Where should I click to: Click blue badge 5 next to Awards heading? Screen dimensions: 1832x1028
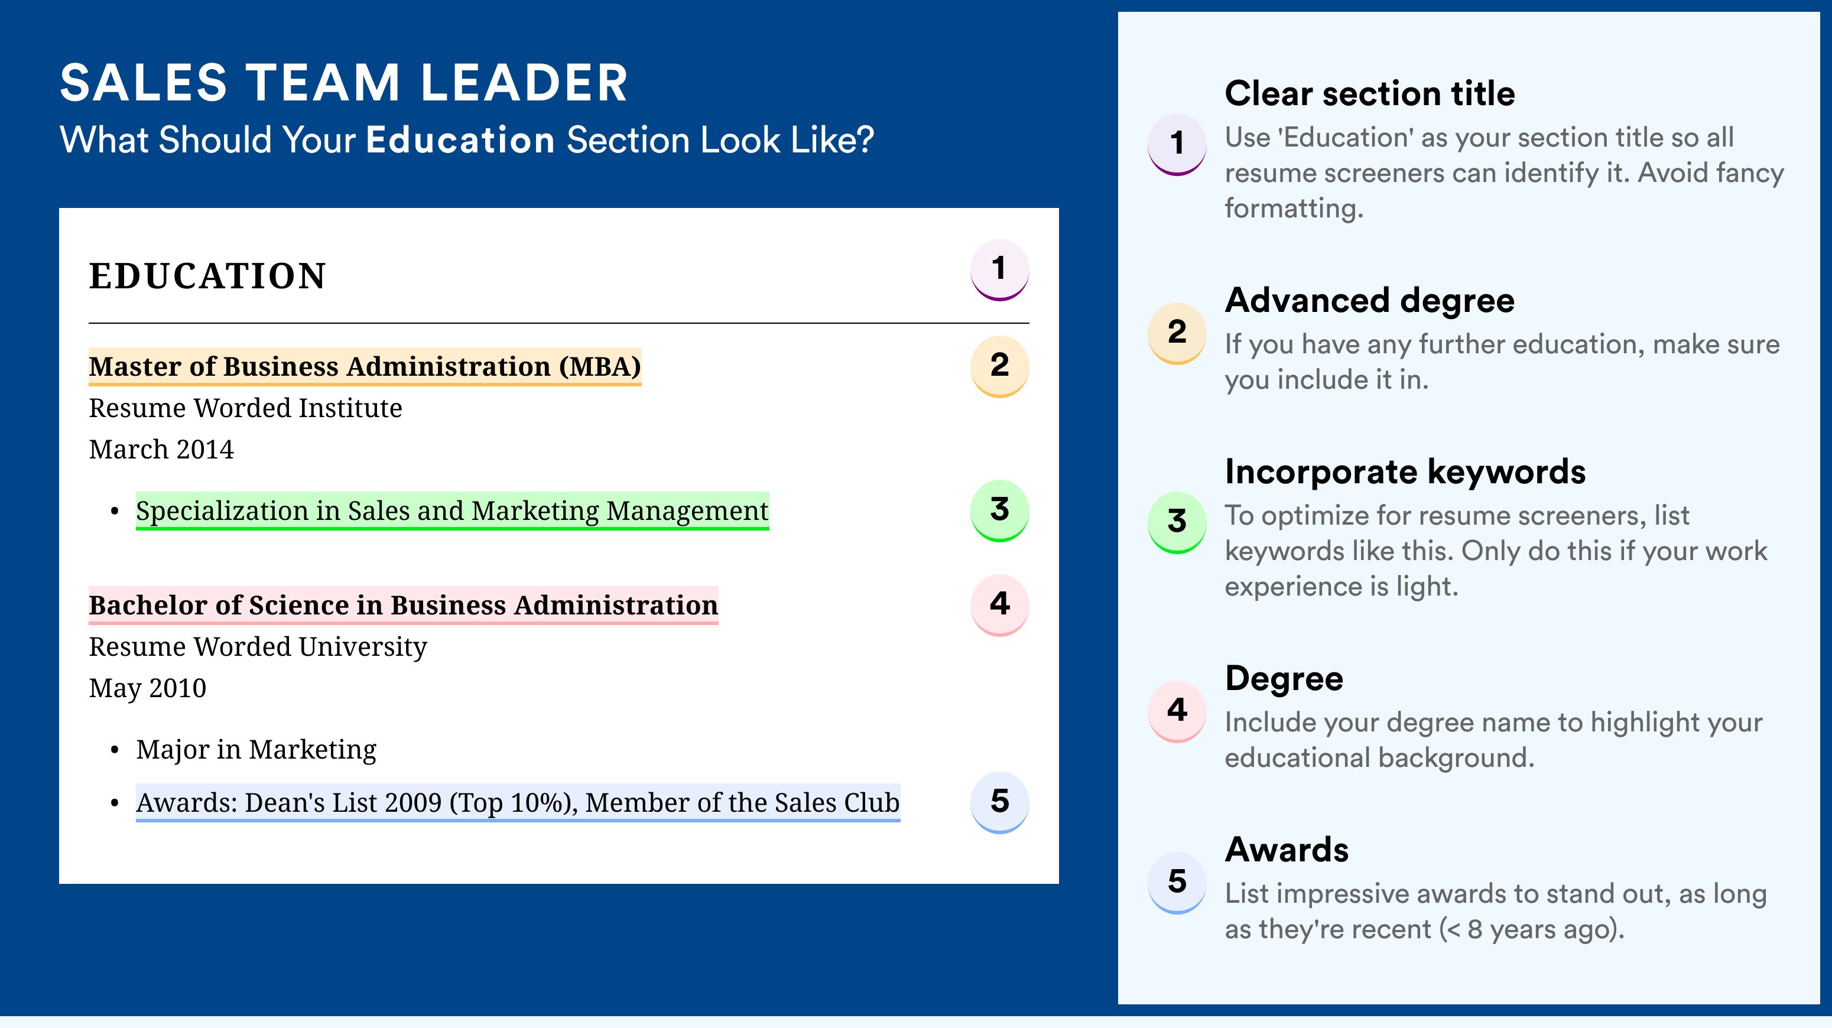coord(1176,881)
